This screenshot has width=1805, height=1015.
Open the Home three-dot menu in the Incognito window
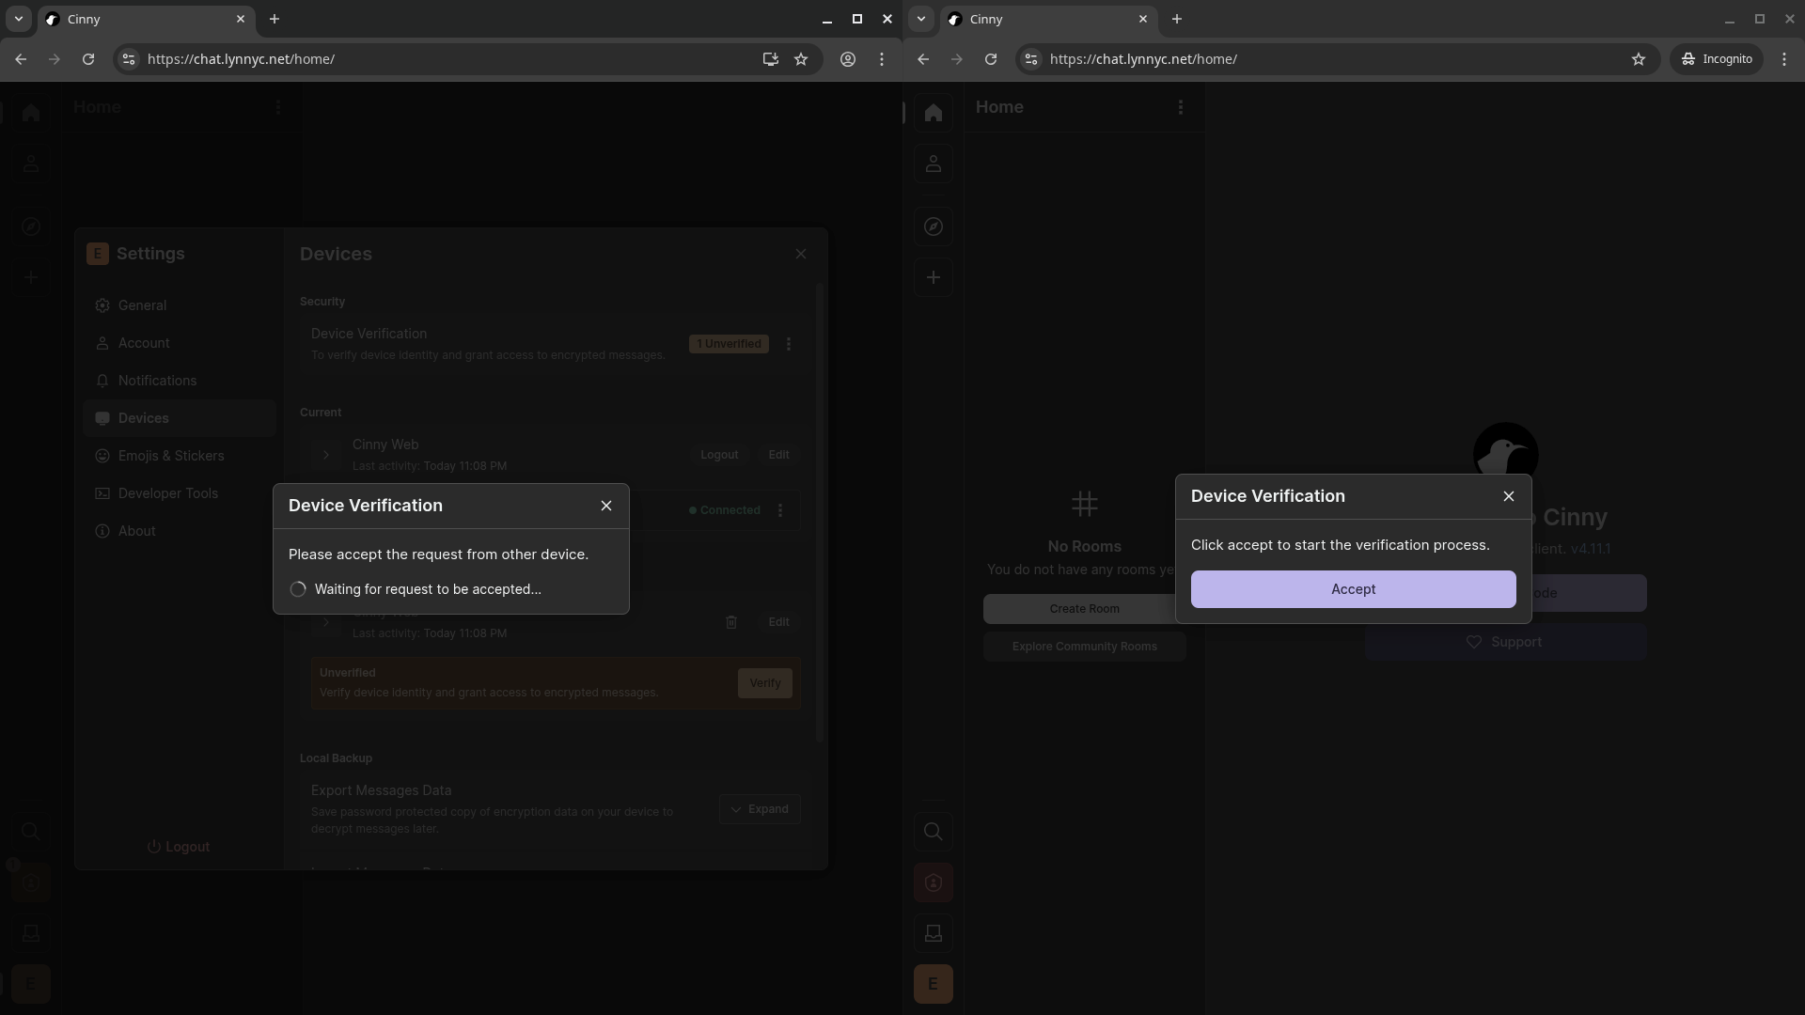point(1181,107)
